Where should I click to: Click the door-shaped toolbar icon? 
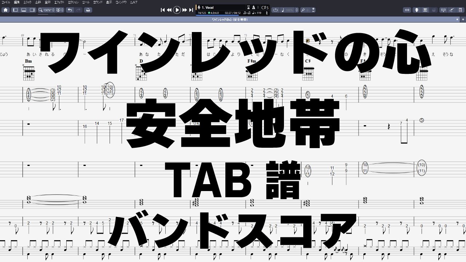(460, 10)
